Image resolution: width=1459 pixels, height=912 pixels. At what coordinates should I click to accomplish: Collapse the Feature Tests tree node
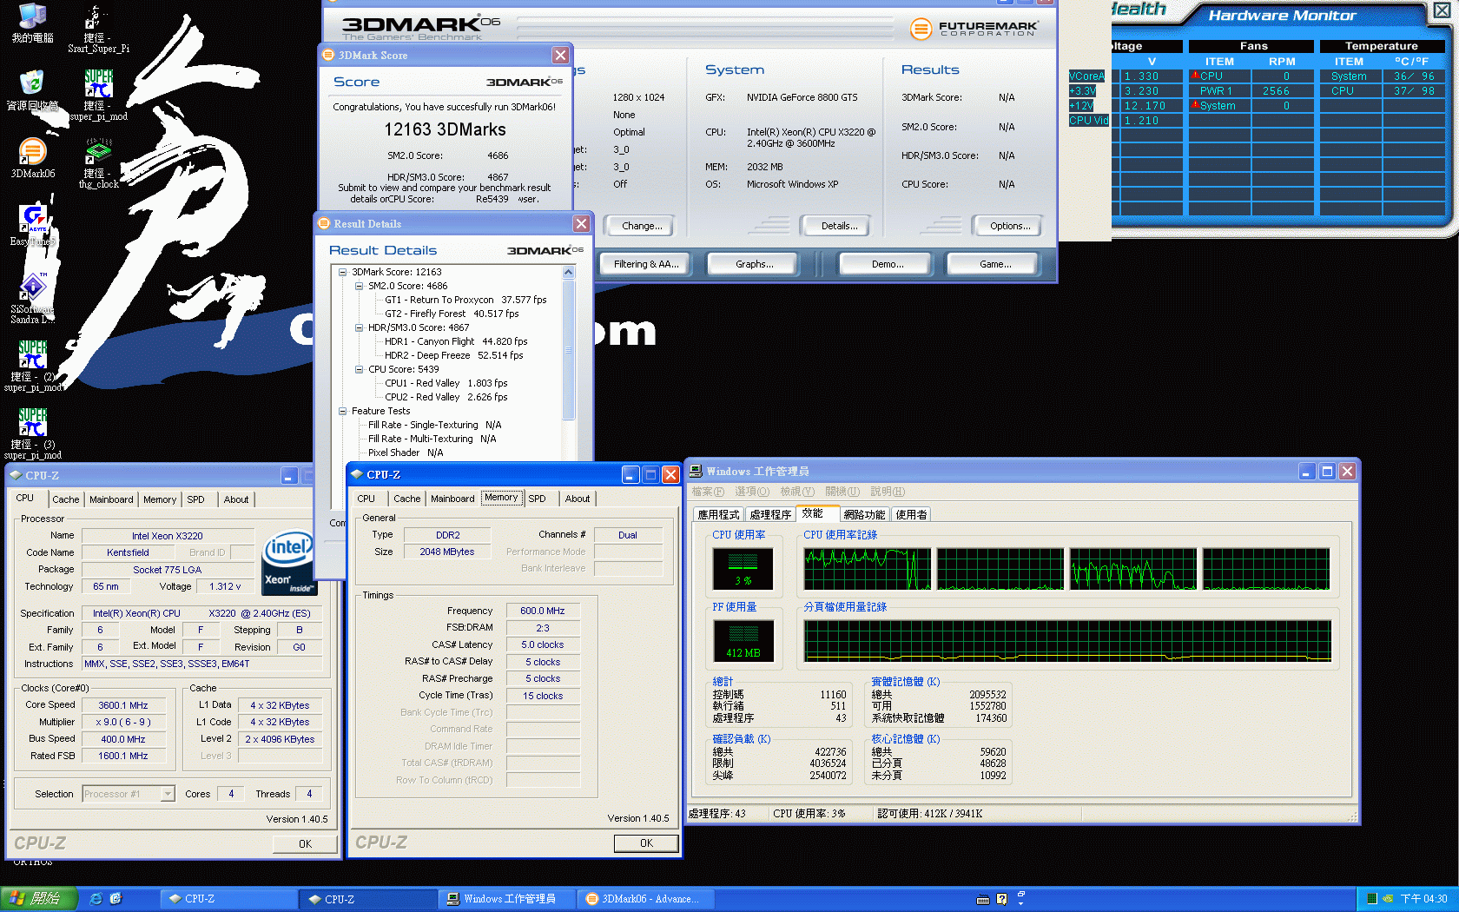(343, 411)
